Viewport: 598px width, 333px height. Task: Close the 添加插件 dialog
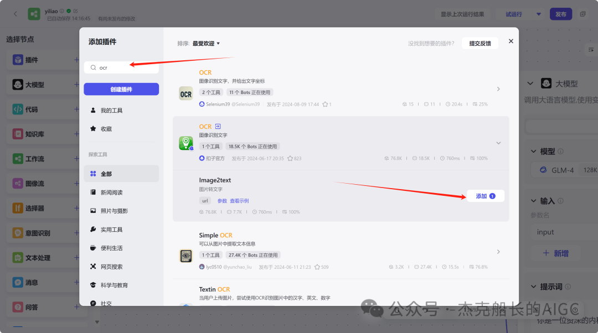[x=511, y=41]
